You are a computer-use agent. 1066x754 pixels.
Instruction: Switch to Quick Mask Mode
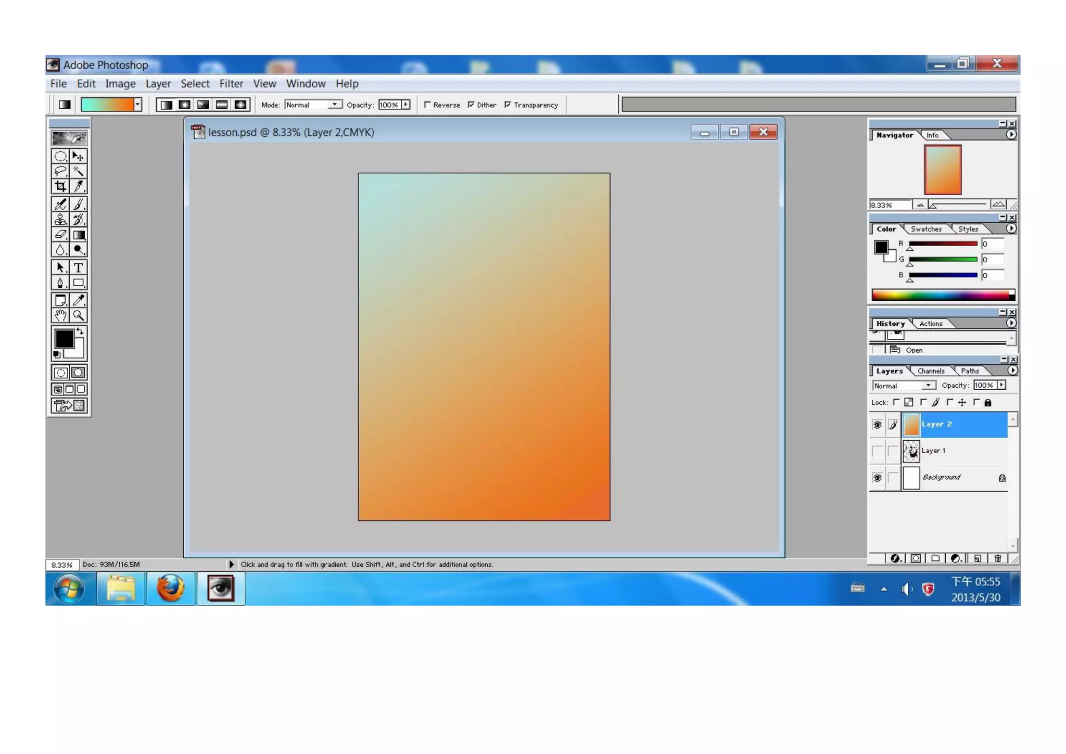coord(79,373)
